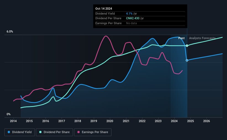This screenshot has height=140, width=227.
Task: Click the 2021 x-axis label
Action: [x=126, y=121]
